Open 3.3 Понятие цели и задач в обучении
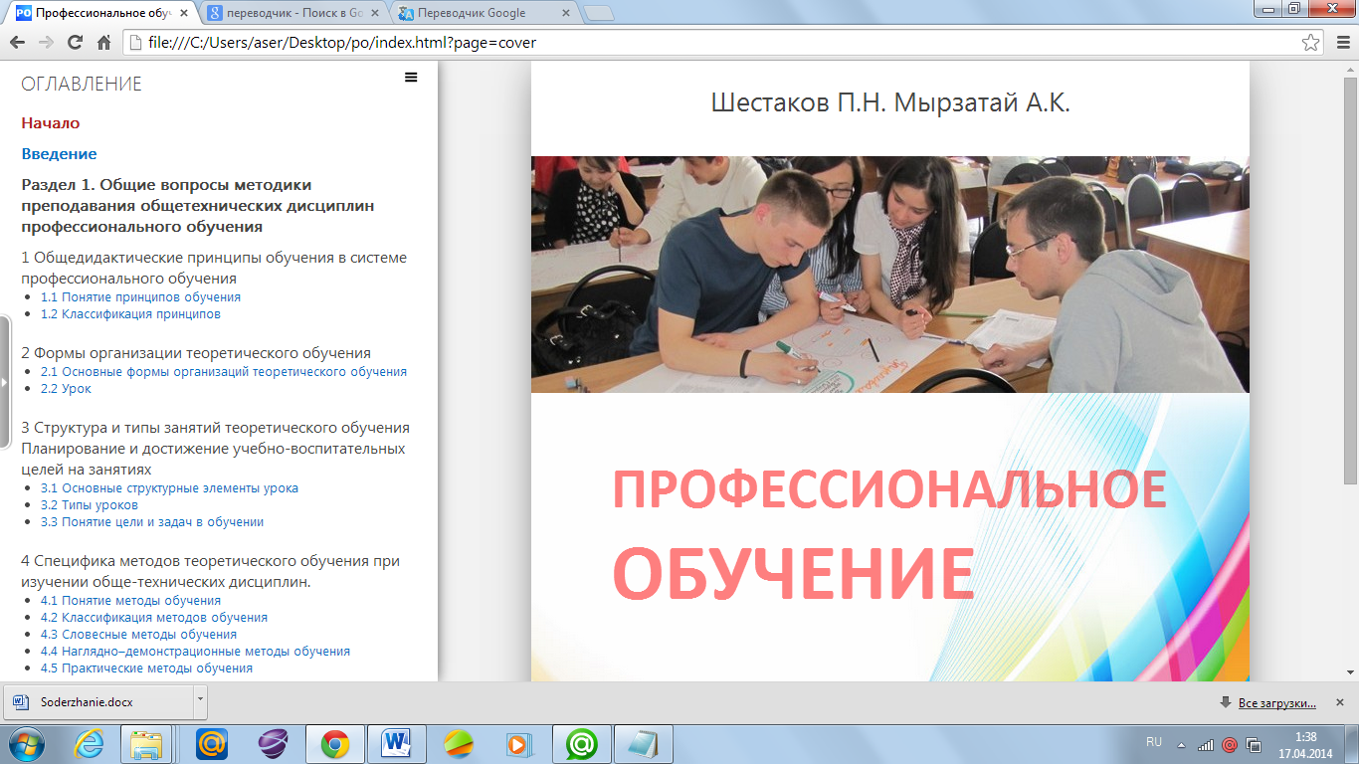 [152, 522]
